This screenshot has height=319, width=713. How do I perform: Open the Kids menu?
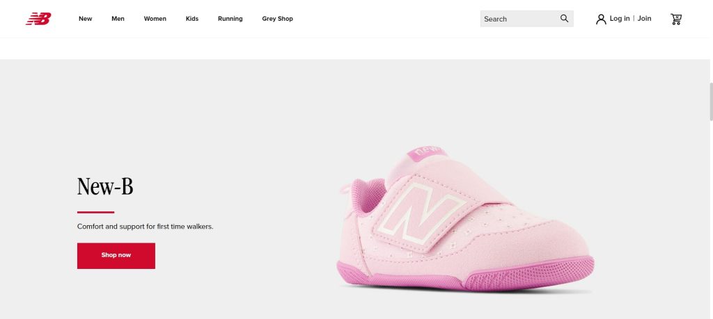pyautogui.click(x=192, y=19)
